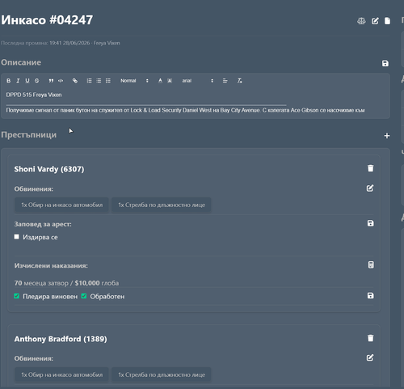Edit the Инкасо #04247 report title
The height and width of the screenshot is (389, 404).
pyautogui.click(x=375, y=21)
